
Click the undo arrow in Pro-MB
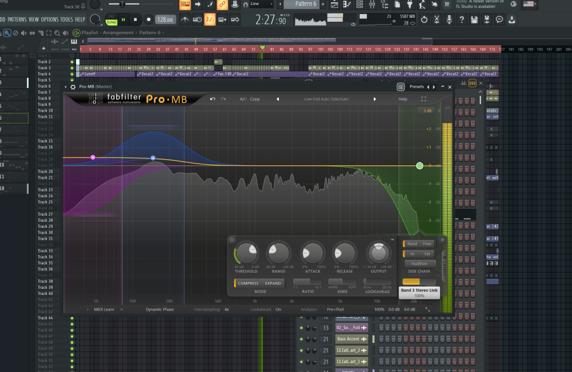tap(212, 99)
